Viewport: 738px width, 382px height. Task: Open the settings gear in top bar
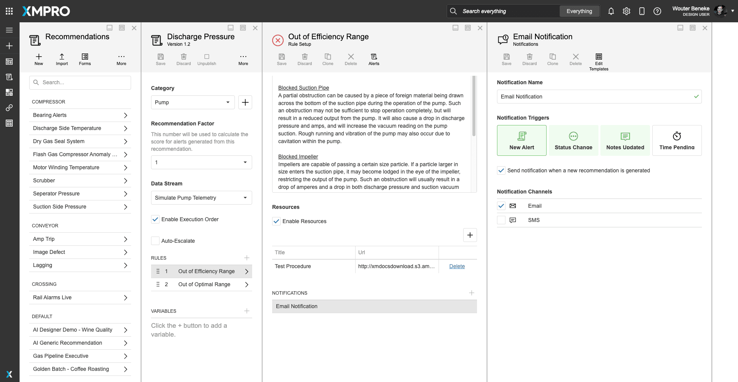pos(626,11)
